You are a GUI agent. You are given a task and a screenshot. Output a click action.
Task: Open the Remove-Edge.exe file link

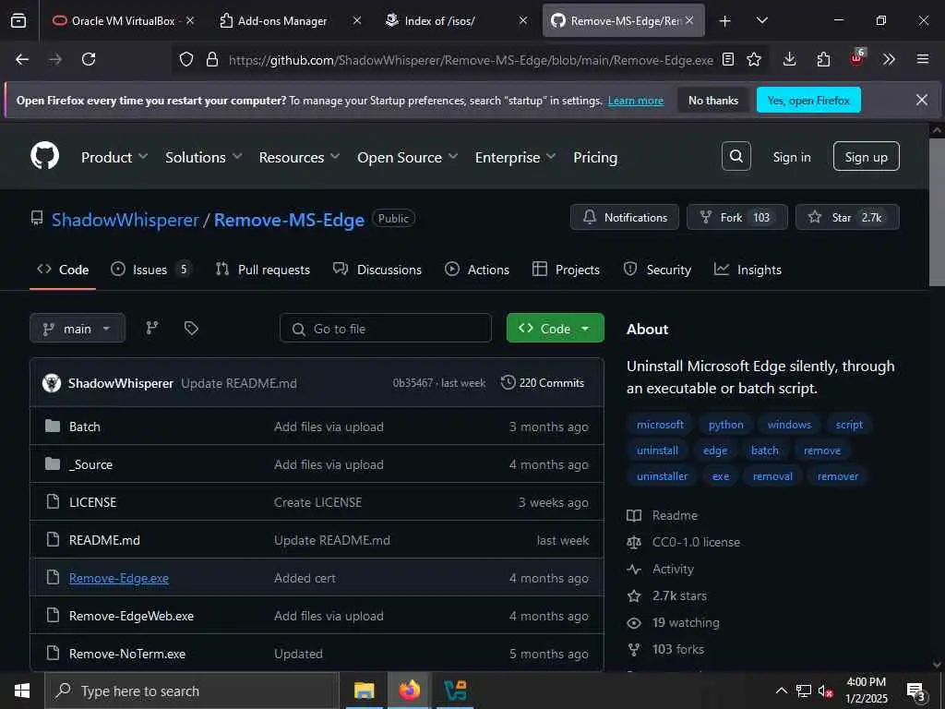tap(119, 578)
